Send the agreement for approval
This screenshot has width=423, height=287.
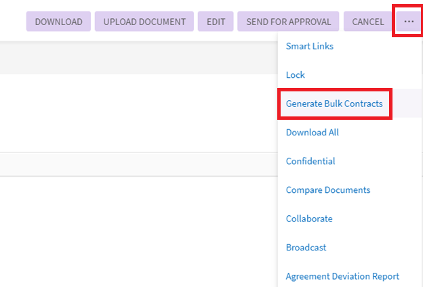click(x=288, y=22)
